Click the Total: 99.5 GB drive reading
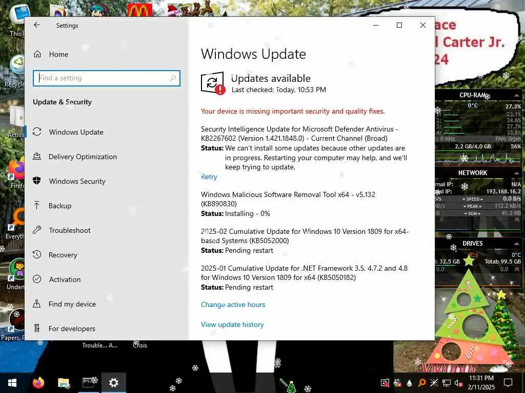 click(x=502, y=261)
